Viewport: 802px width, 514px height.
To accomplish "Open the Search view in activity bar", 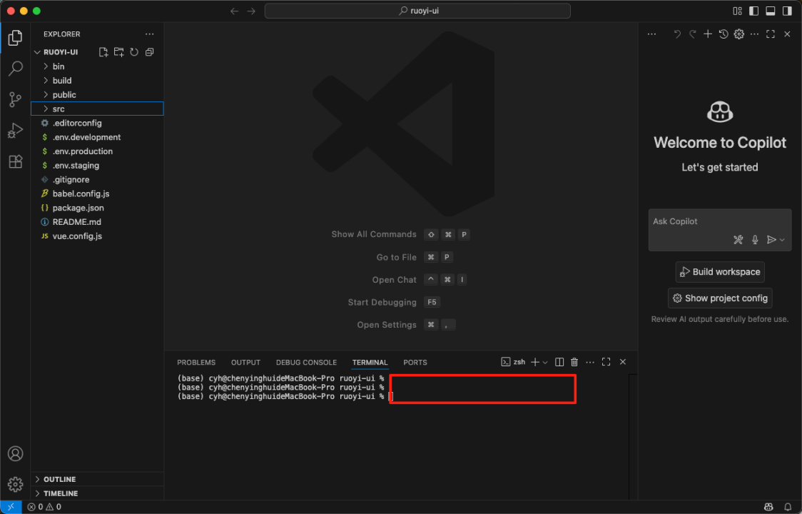I will click(x=16, y=69).
